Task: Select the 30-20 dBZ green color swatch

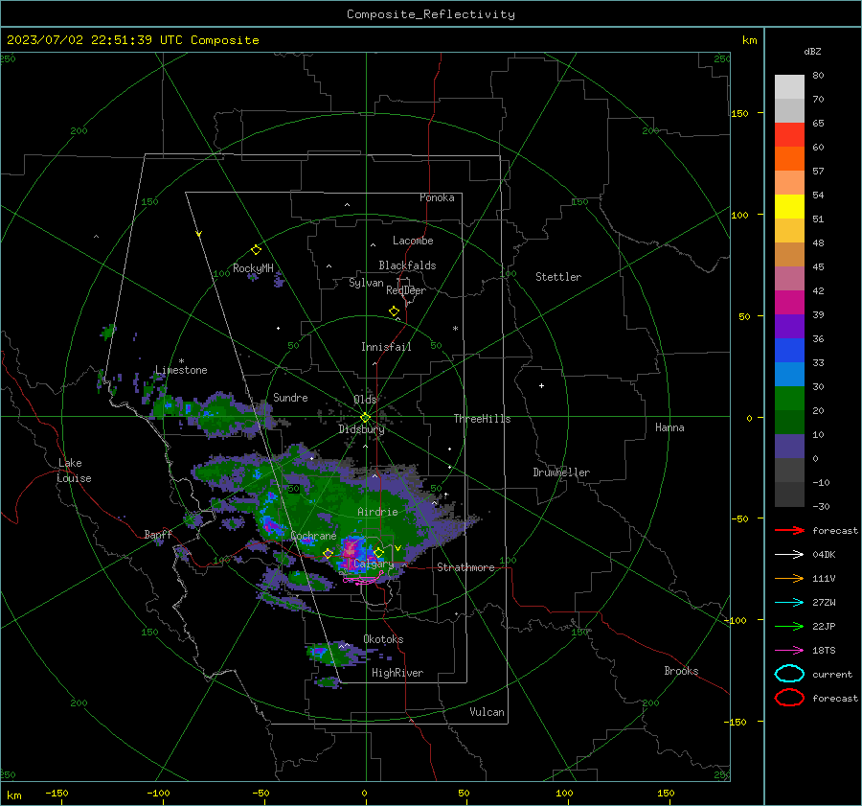Action: tap(789, 399)
